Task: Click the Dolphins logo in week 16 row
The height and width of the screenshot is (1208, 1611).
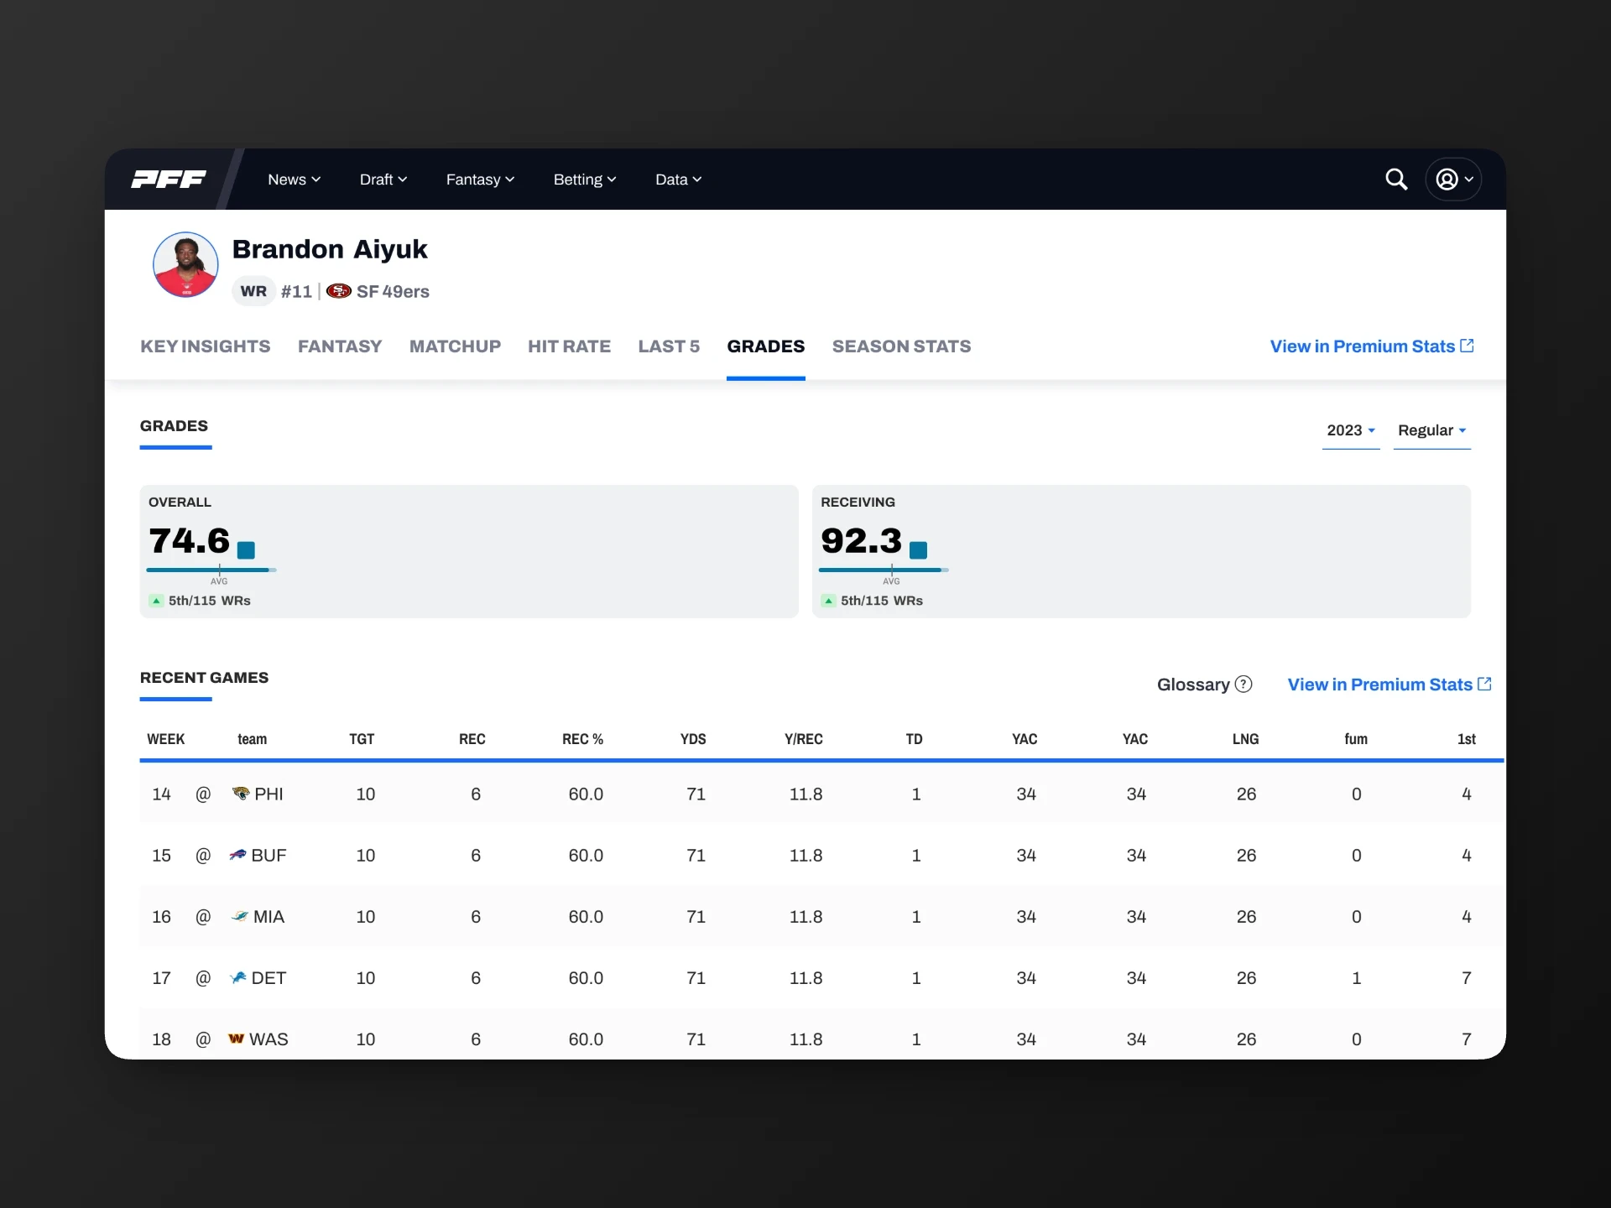Action: point(239,916)
